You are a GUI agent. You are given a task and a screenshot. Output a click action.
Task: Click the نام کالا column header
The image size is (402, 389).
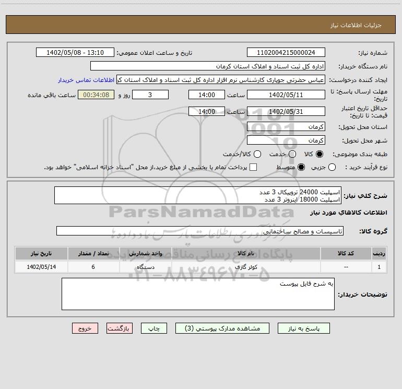pos(245,253)
